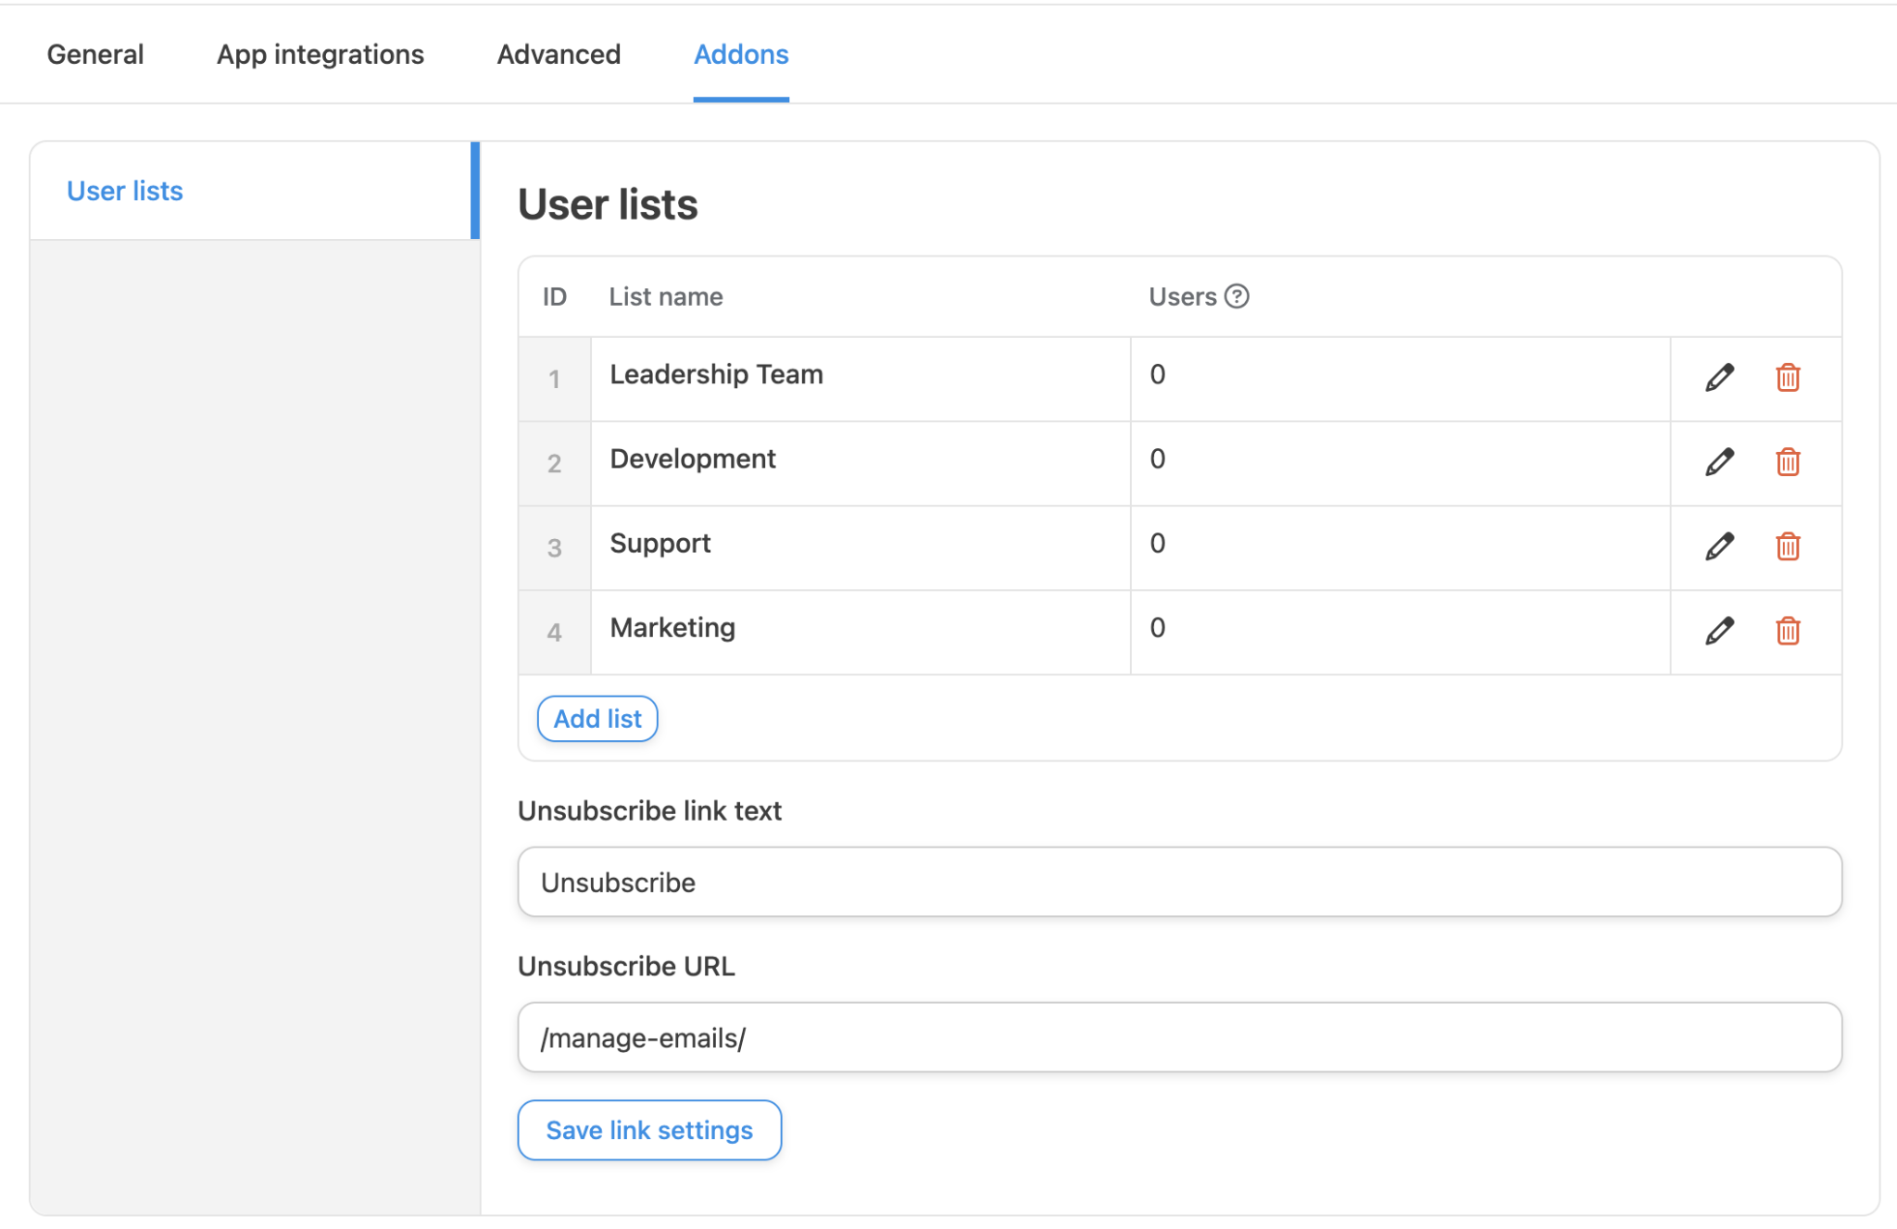Edit the Support list
The height and width of the screenshot is (1229, 1897).
click(1718, 546)
